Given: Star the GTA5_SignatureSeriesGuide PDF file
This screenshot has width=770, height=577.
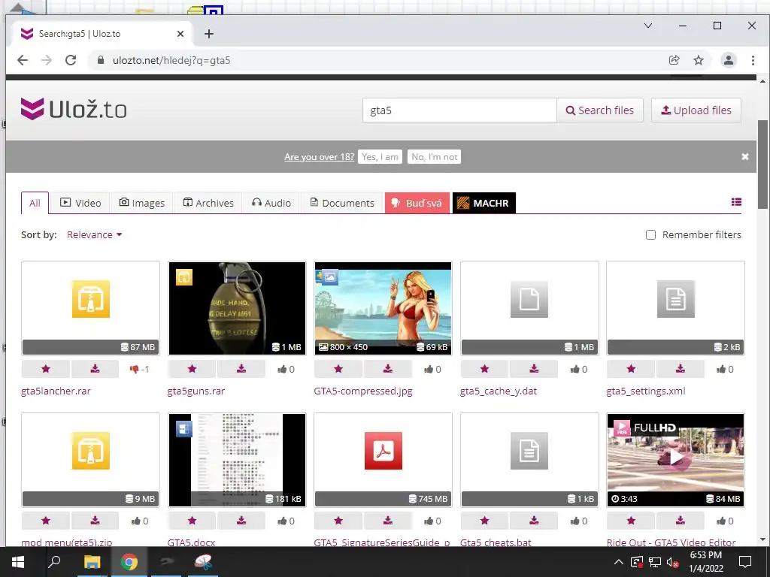Looking at the screenshot, I should (338, 521).
